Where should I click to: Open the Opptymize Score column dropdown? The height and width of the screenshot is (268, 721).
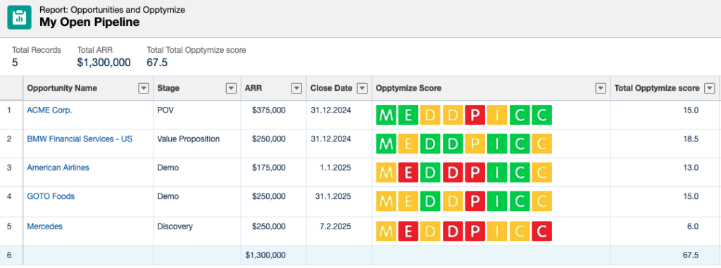[601, 88]
